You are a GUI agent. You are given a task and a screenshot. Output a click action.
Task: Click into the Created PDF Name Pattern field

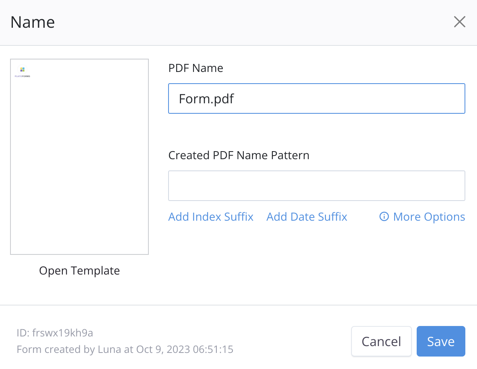click(317, 186)
